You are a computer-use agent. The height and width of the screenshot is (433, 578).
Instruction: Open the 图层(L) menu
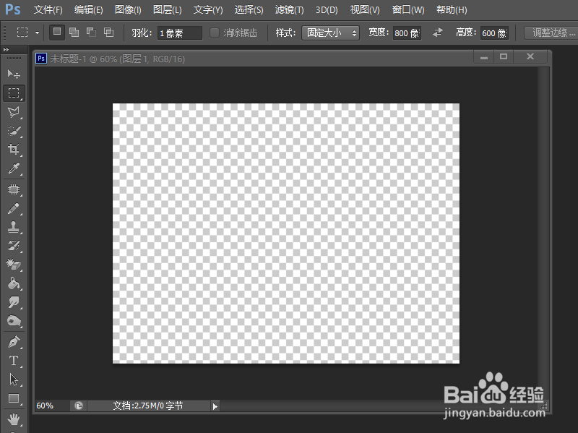[x=168, y=9]
